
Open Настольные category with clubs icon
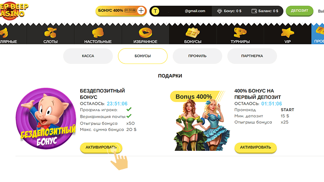(x=98, y=35)
